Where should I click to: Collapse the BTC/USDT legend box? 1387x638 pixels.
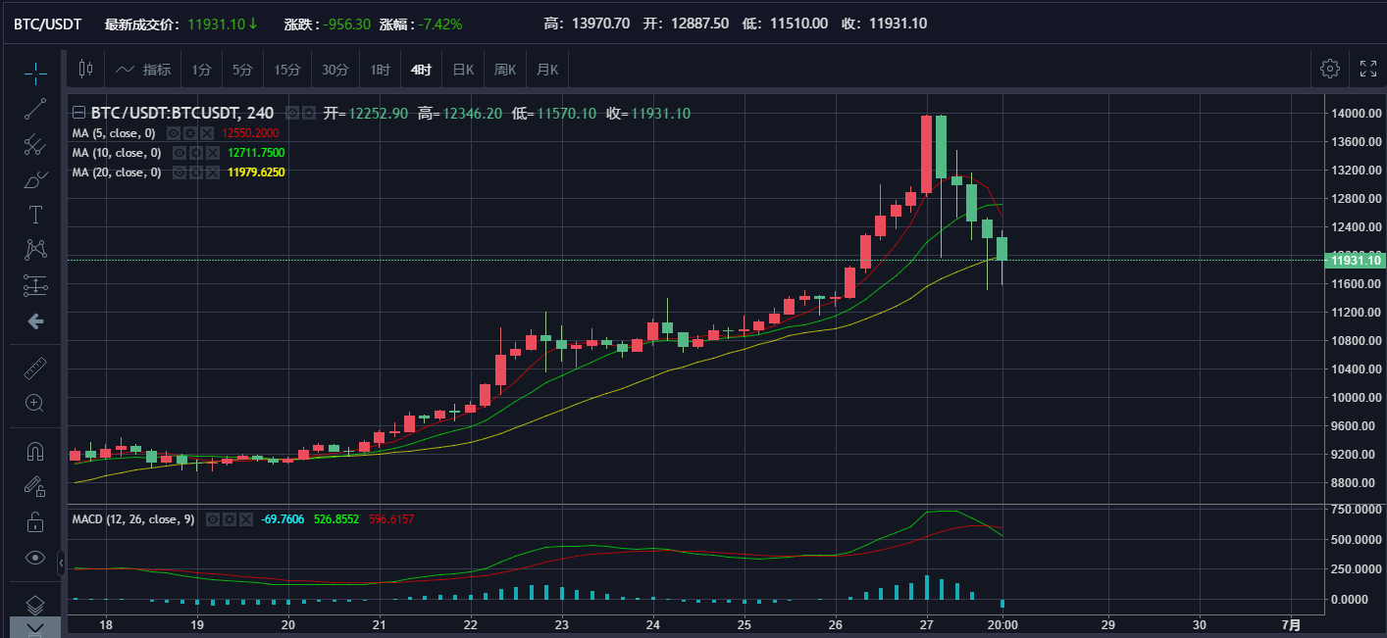[x=79, y=113]
